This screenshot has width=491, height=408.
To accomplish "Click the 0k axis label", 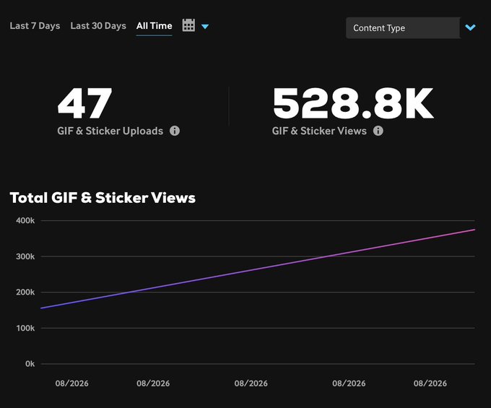I will coord(30,364).
